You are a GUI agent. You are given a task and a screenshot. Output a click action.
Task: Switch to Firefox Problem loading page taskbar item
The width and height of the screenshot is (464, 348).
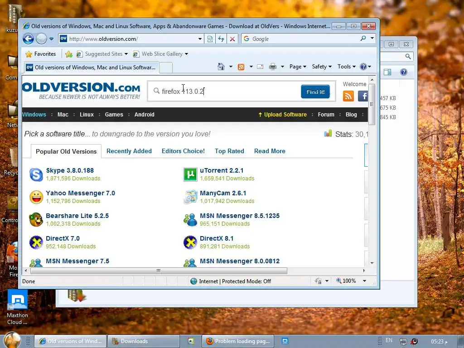pyautogui.click(x=238, y=341)
